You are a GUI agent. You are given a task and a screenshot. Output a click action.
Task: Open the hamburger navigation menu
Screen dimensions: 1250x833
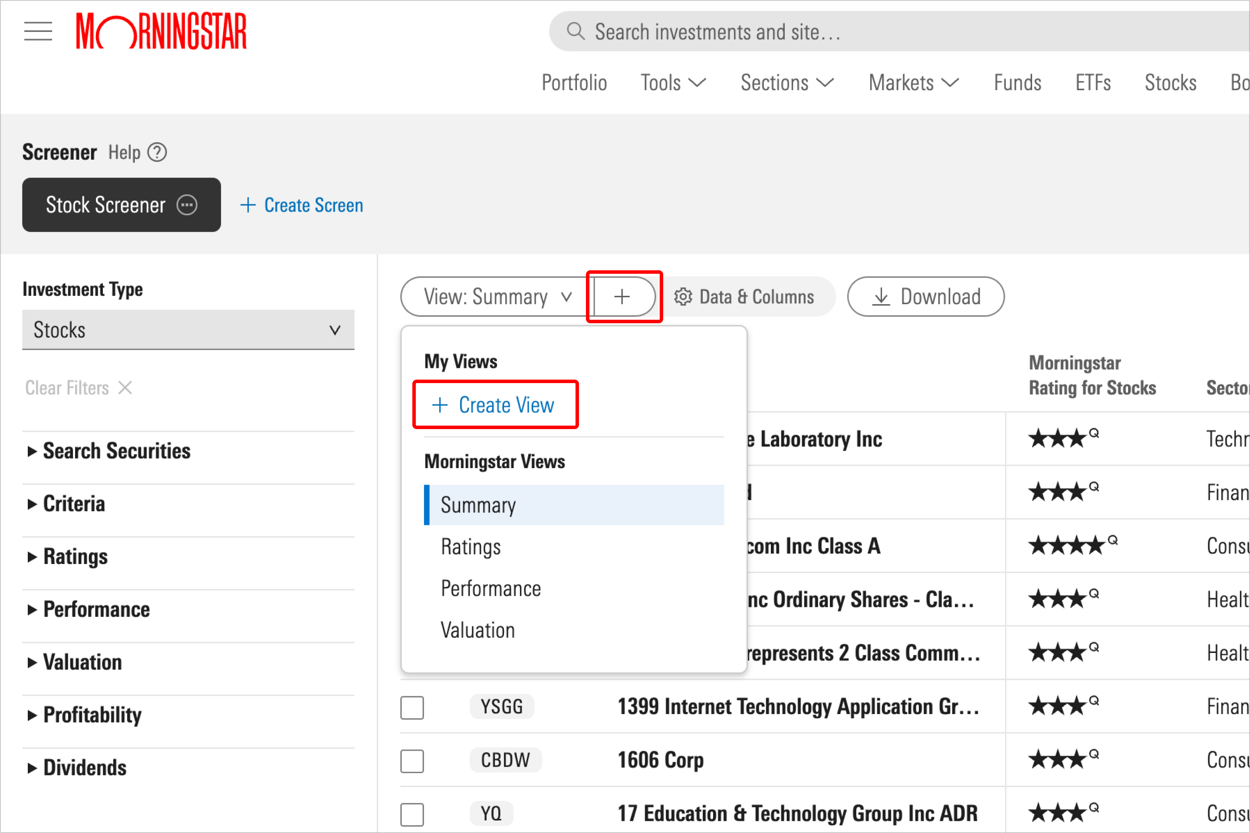tap(38, 31)
